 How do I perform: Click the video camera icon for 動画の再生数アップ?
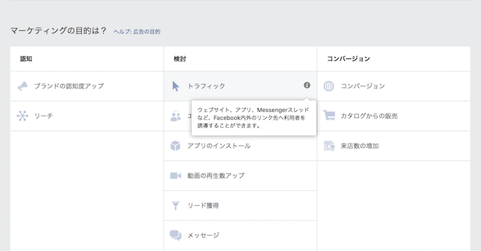[x=175, y=176]
